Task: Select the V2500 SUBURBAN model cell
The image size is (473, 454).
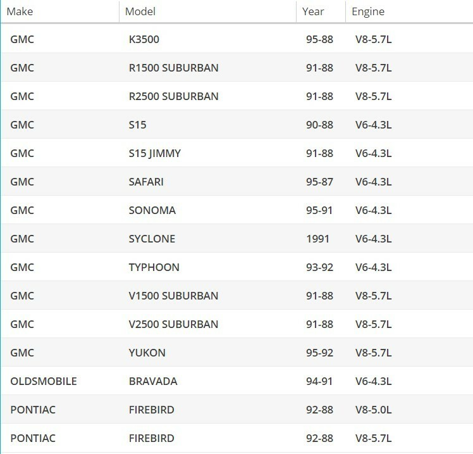Action: point(173,324)
